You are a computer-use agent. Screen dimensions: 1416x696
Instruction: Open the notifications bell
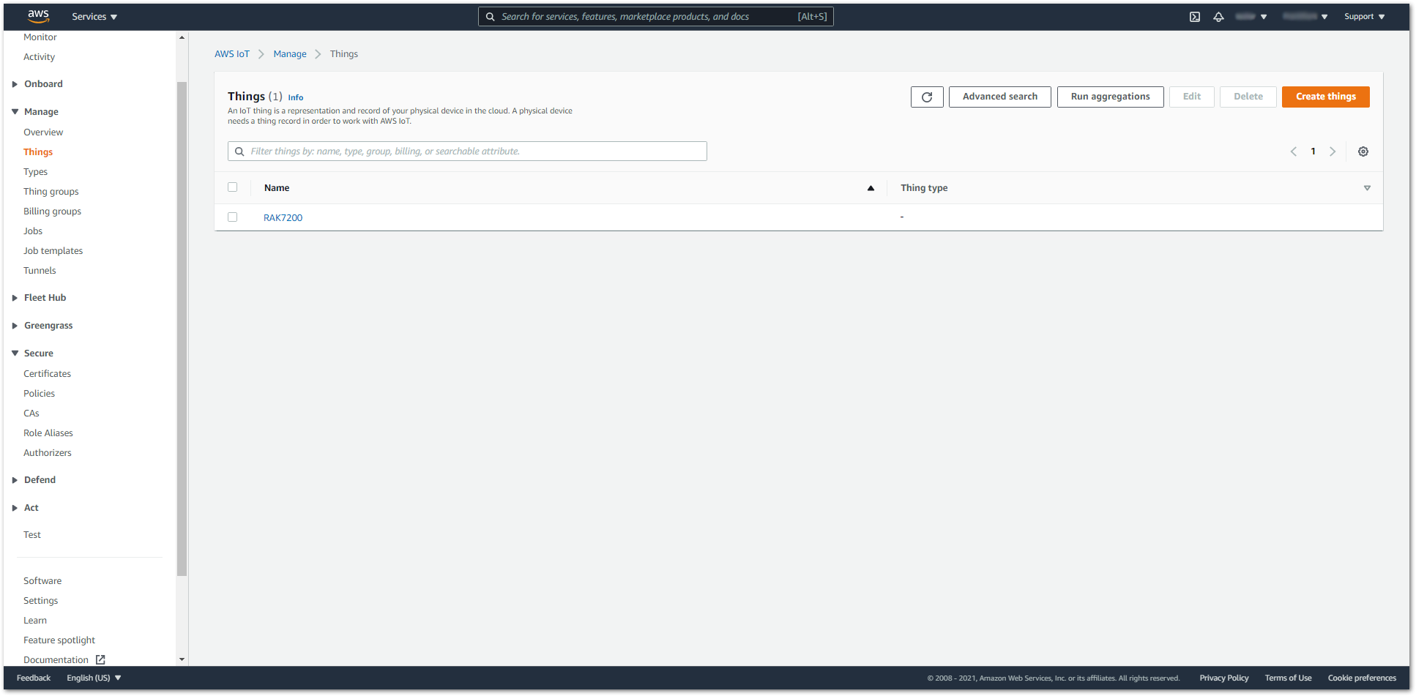pyautogui.click(x=1219, y=16)
